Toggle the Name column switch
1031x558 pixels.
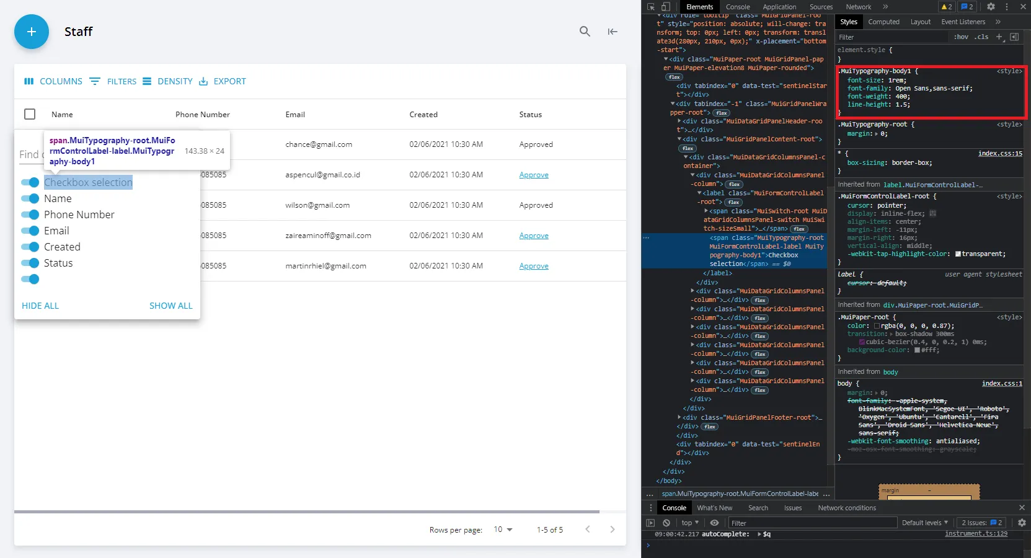tap(30, 198)
